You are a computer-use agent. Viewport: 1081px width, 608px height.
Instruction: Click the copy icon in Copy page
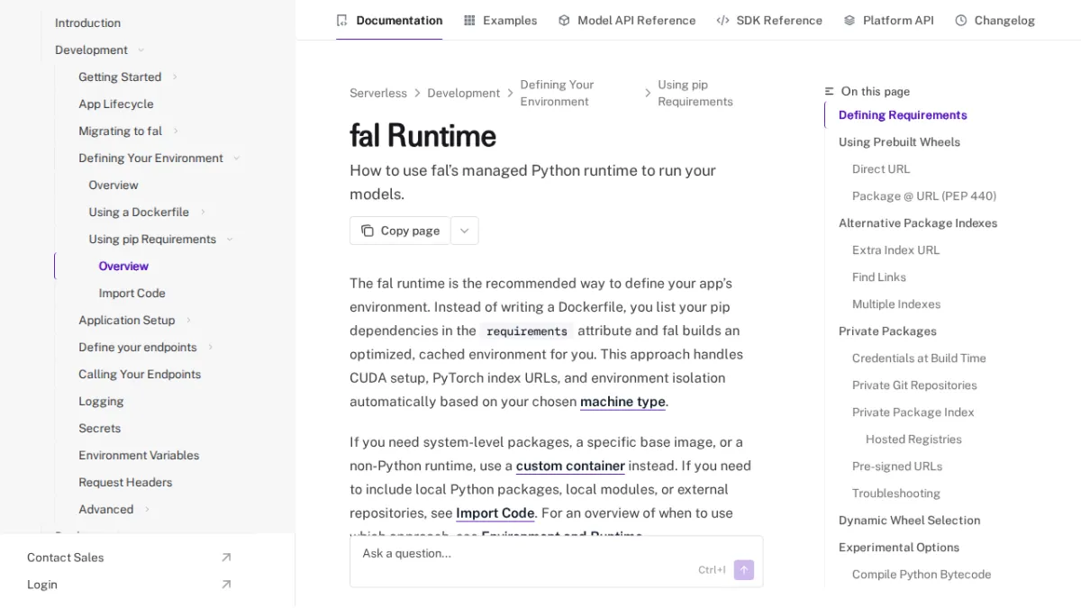click(x=368, y=231)
